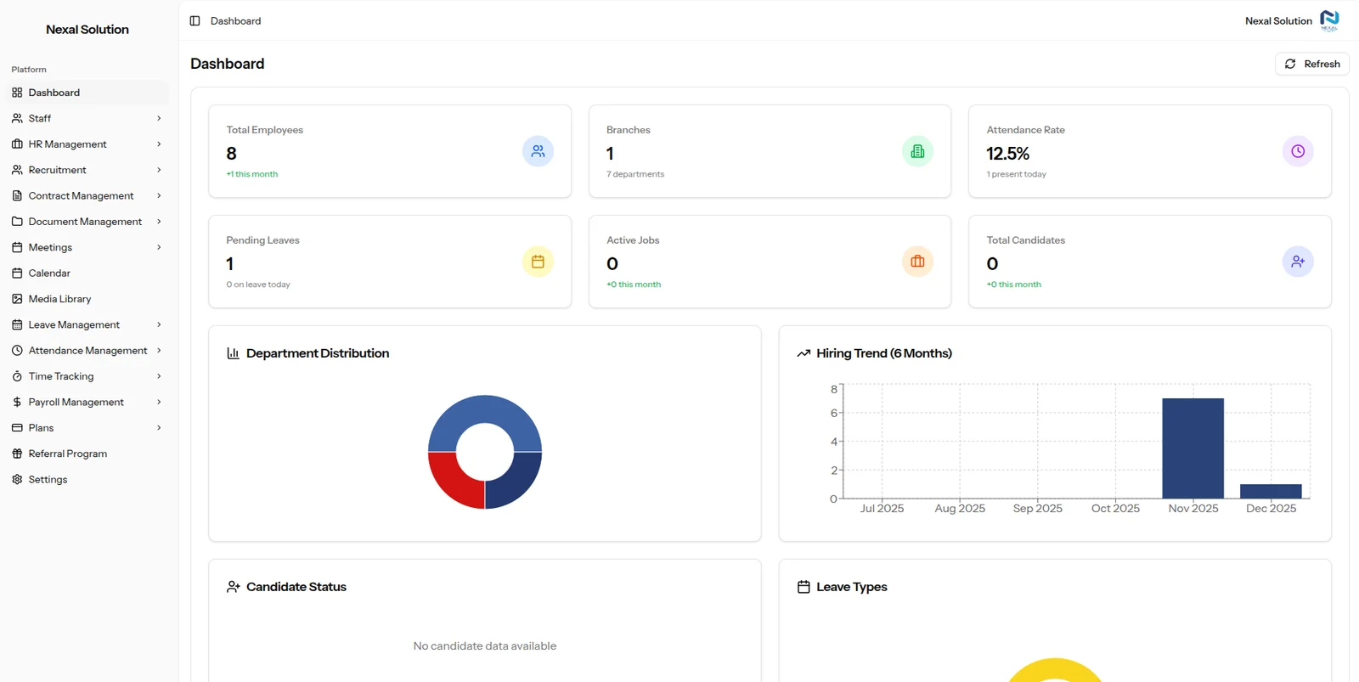Click the Nexal Solution logo avatar
Screen dimensions: 1359x682
point(1329,21)
